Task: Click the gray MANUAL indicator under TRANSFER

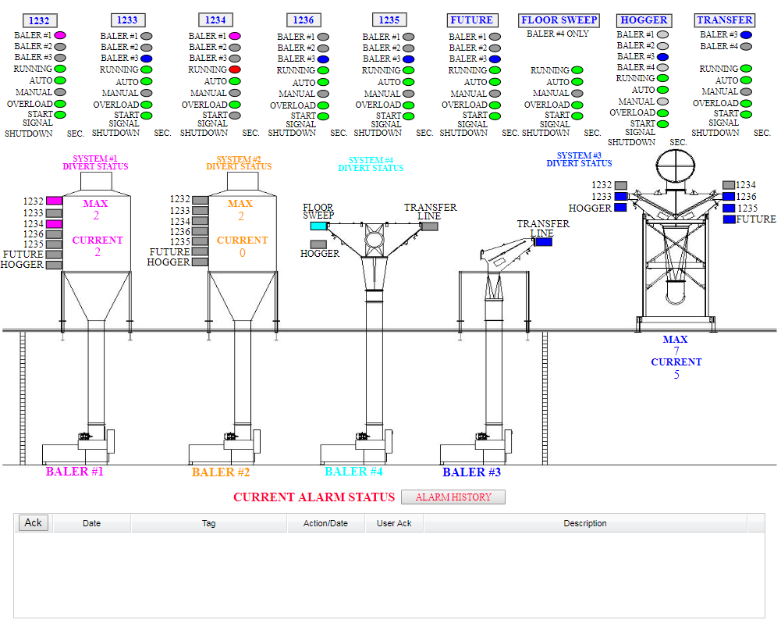Action: (746, 91)
